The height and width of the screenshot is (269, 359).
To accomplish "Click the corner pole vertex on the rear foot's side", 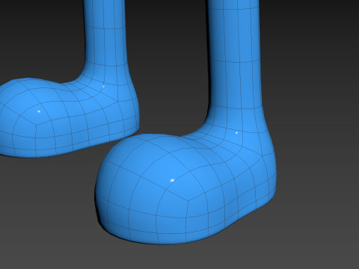I will click(x=36, y=126).
